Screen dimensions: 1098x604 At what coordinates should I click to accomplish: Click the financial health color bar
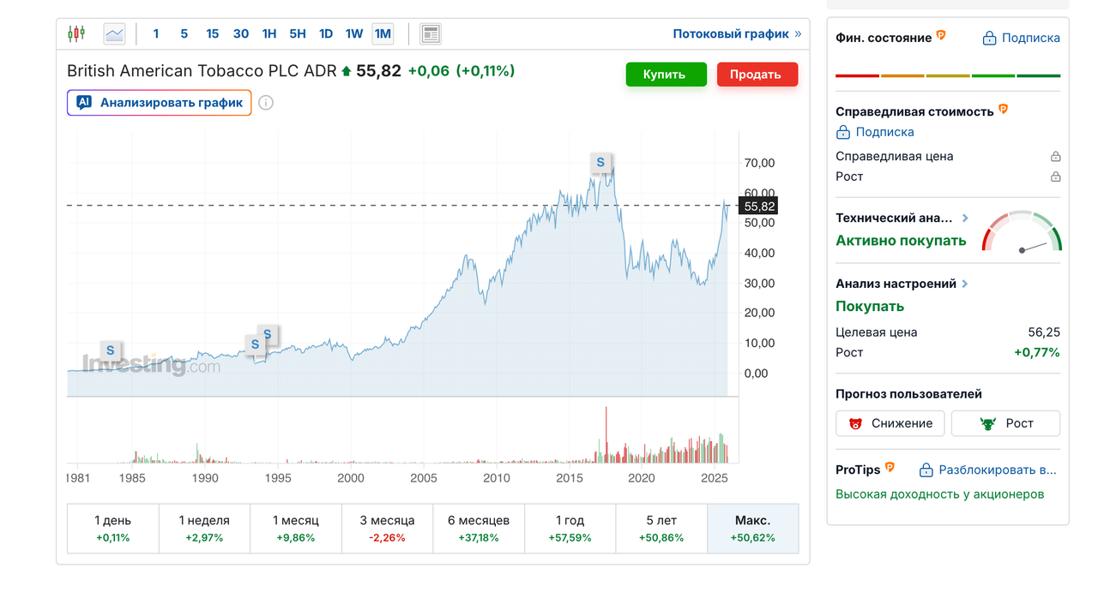click(x=948, y=75)
